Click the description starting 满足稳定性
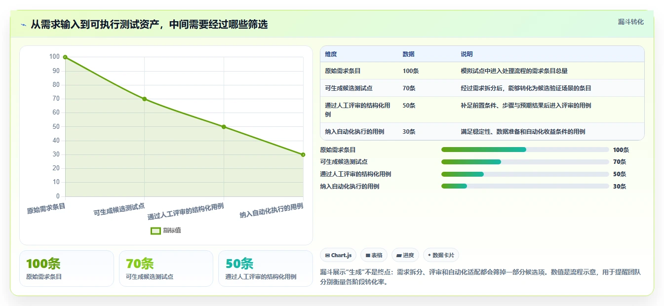Image resolution: width=664 pixels, height=306 pixels. (x=523, y=131)
